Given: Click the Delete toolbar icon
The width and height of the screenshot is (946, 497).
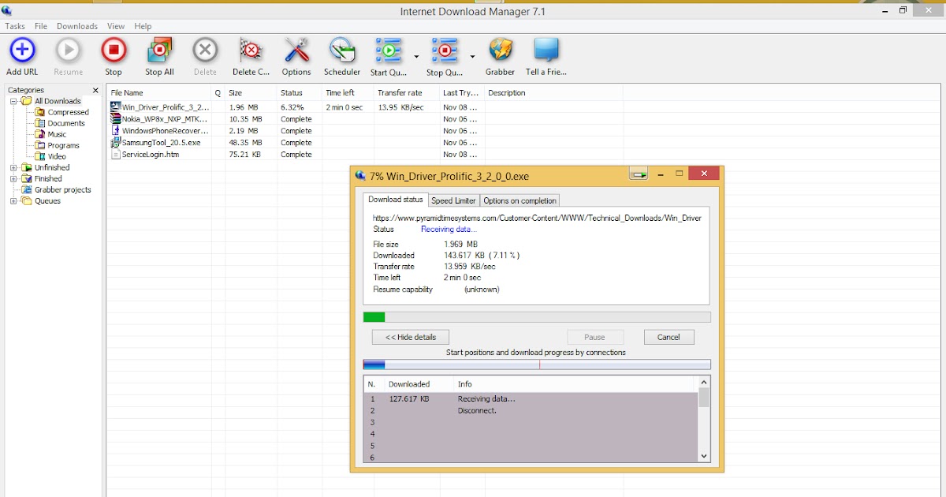Looking at the screenshot, I should pos(205,50).
